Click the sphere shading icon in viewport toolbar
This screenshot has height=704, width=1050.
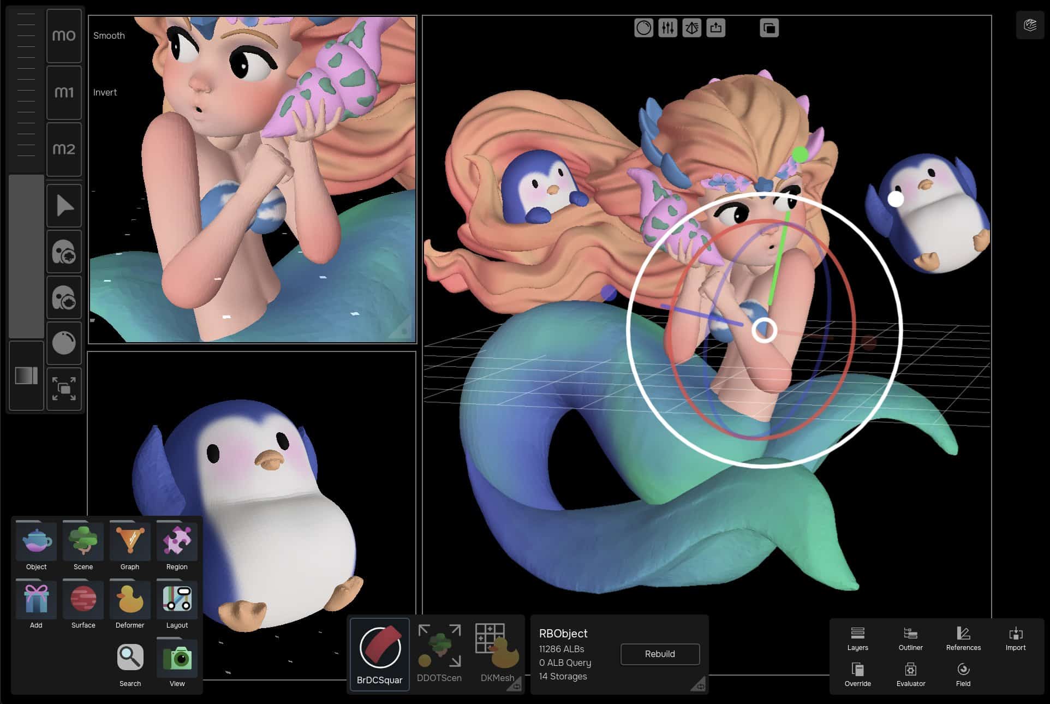tap(644, 28)
